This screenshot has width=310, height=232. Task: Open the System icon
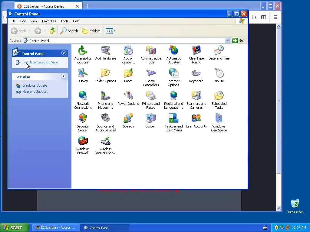(x=151, y=121)
